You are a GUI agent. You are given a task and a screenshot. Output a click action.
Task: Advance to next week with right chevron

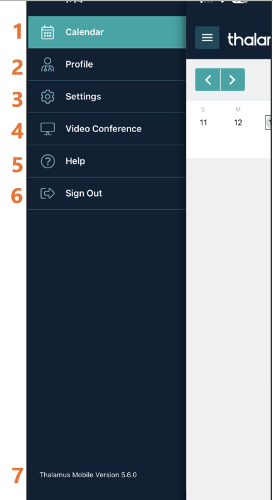pyautogui.click(x=233, y=80)
